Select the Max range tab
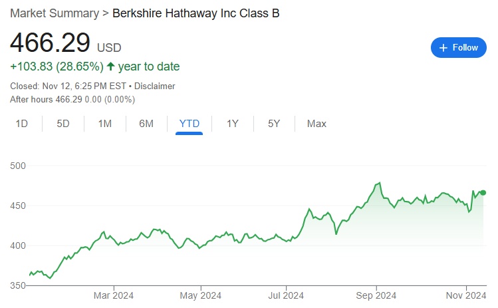The height and width of the screenshot is (308, 498). pos(316,124)
